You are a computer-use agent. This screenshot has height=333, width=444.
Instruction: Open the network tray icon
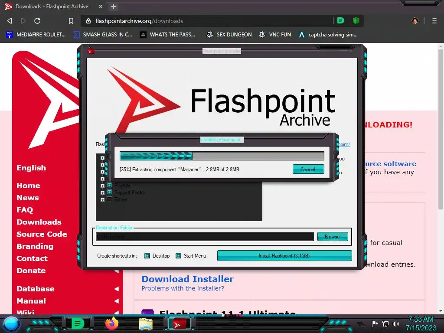[385, 323]
